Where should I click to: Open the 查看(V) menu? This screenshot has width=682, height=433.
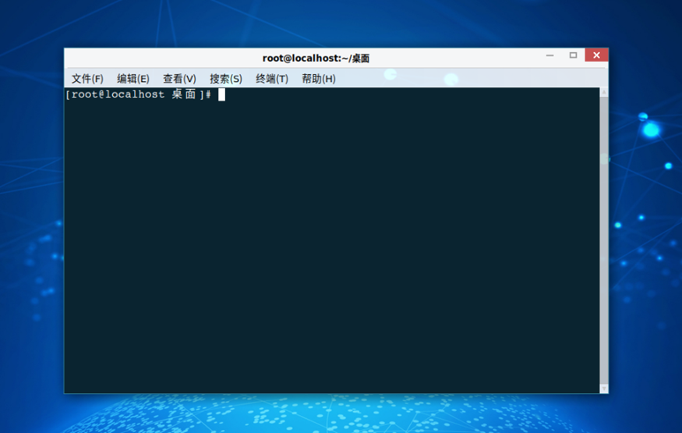click(x=179, y=79)
